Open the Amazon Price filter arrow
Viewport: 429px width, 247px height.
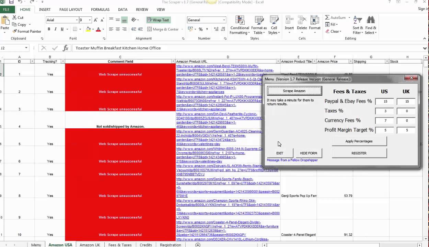350,61
